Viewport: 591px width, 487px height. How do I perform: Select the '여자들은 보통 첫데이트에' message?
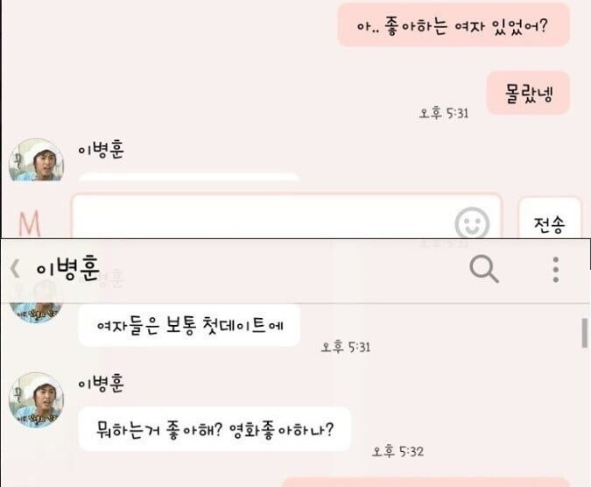189,326
